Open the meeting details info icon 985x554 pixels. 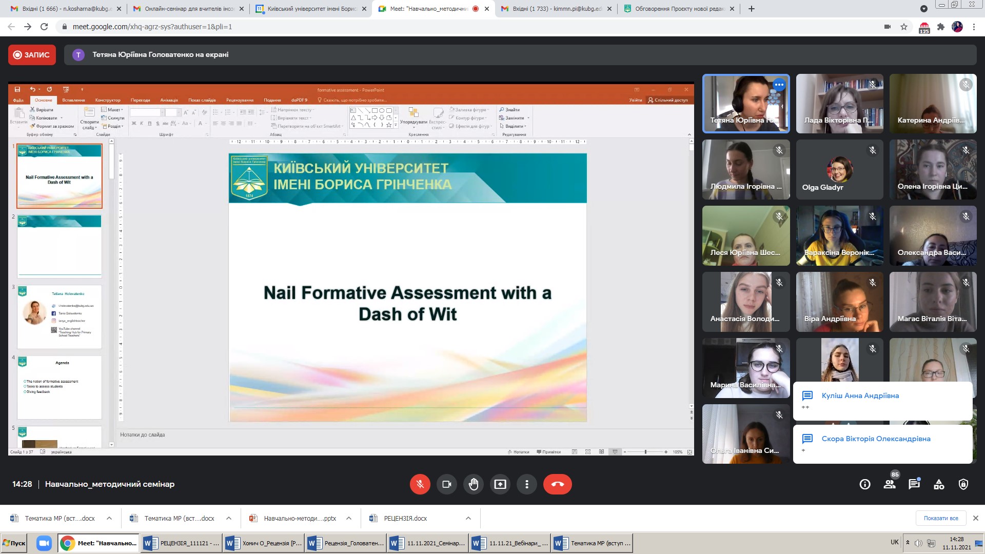(x=865, y=484)
